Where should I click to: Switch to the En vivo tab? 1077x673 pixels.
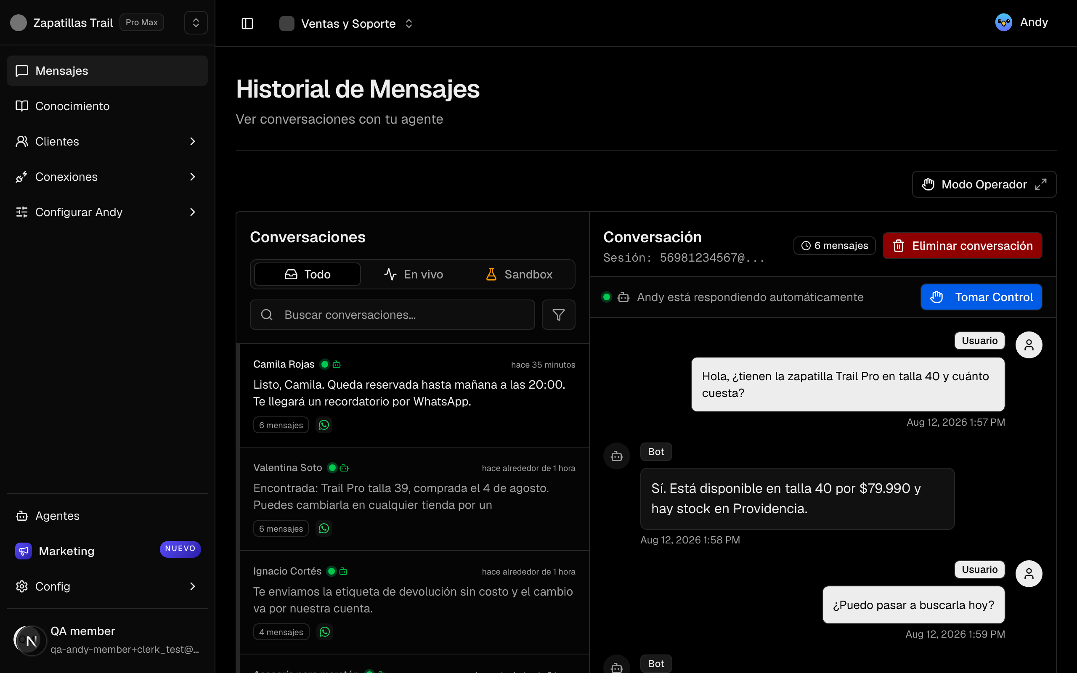414,274
